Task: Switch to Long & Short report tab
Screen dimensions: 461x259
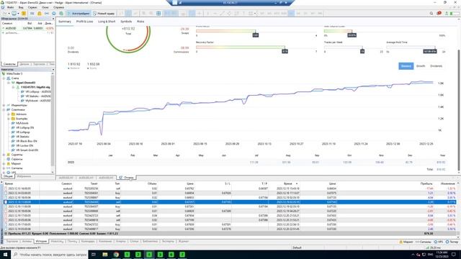Action: (107, 22)
